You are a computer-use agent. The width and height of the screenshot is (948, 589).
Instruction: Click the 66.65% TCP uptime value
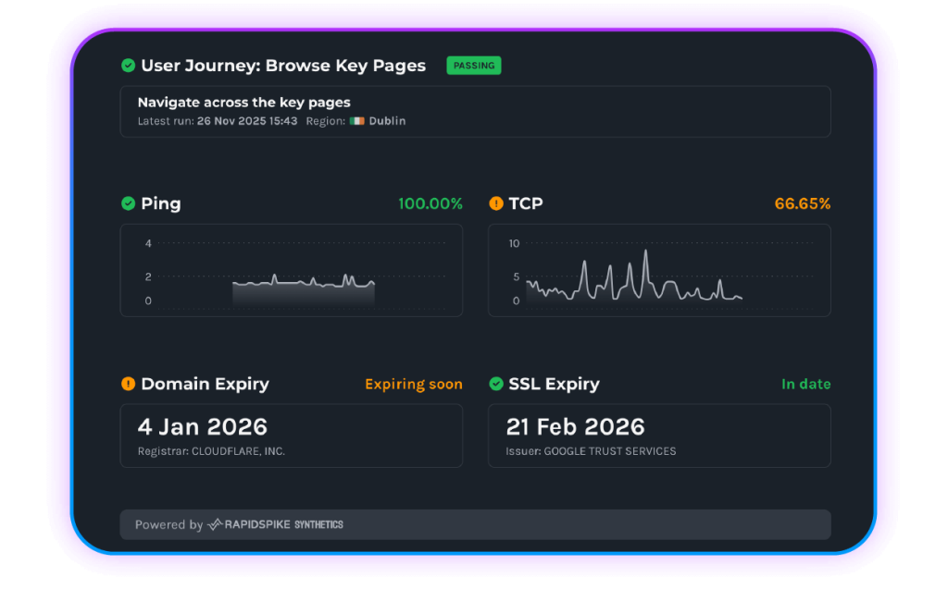pos(802,203)
